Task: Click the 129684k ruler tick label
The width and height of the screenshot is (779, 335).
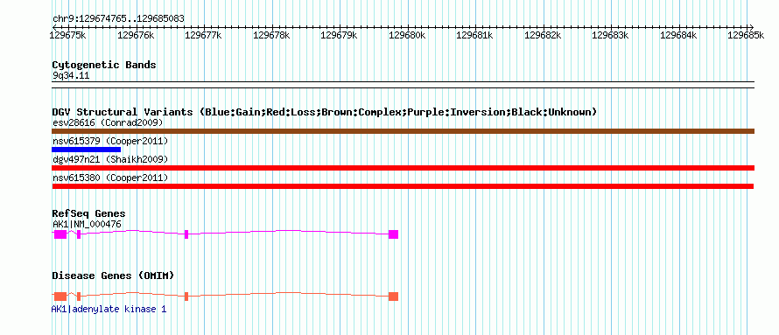Action: [678, 35]
